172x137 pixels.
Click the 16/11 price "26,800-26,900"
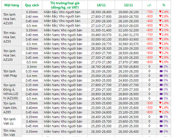pyautogui.click(x=101, y=94)
